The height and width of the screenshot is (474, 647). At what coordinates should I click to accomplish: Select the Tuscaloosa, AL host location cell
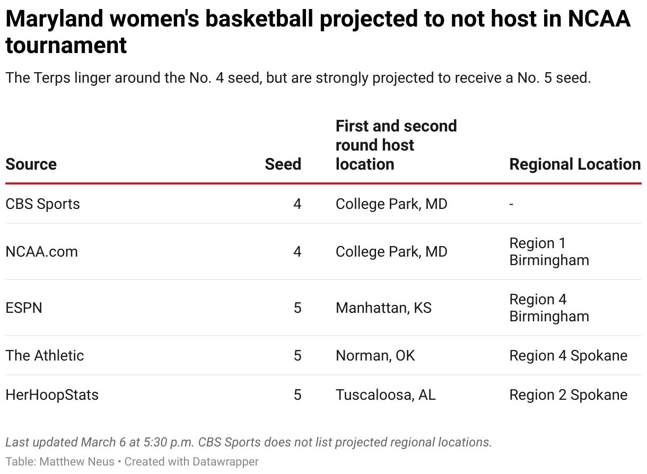pos(386,395)
